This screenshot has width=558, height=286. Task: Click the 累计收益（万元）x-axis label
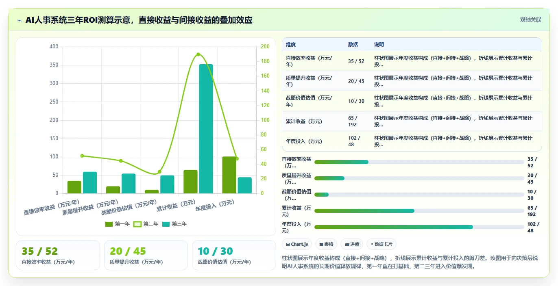pyautogui.click(x=176, y=205)
